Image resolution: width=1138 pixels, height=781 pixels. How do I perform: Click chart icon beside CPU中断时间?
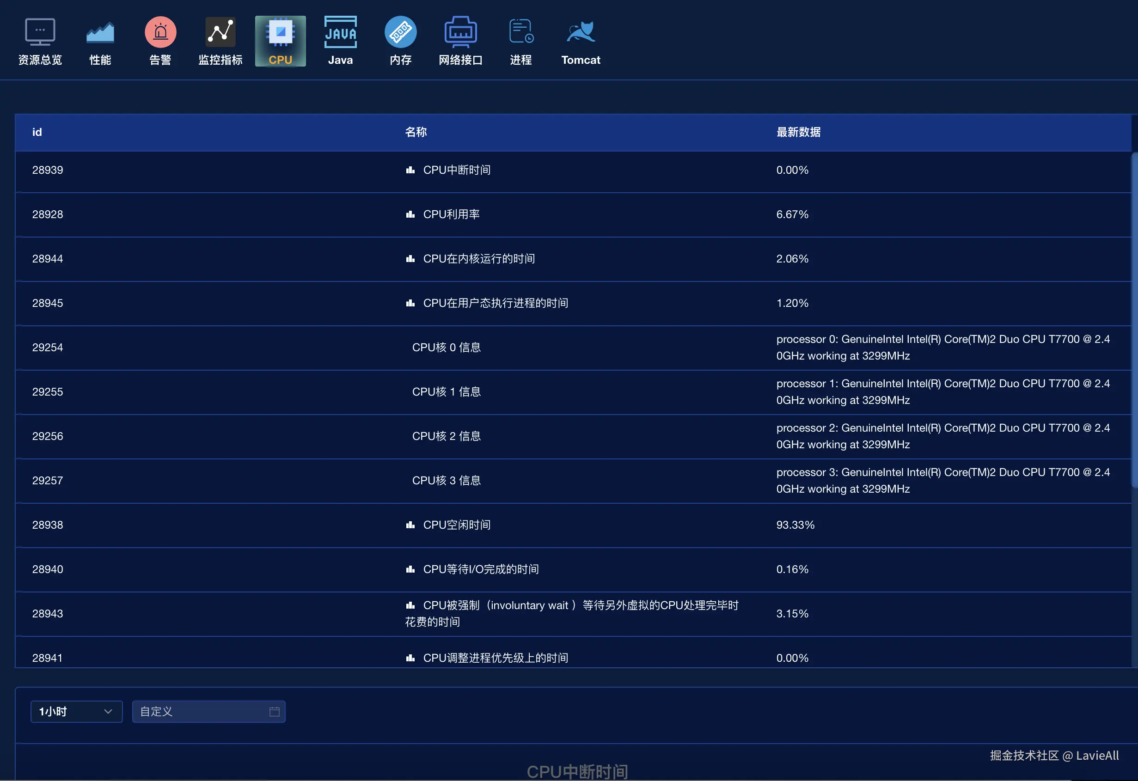[x=410, y=171]
